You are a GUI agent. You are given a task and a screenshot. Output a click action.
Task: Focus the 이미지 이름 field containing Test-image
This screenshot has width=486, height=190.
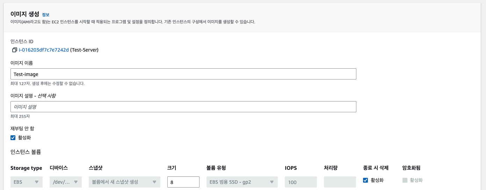[x=183, y=74]
